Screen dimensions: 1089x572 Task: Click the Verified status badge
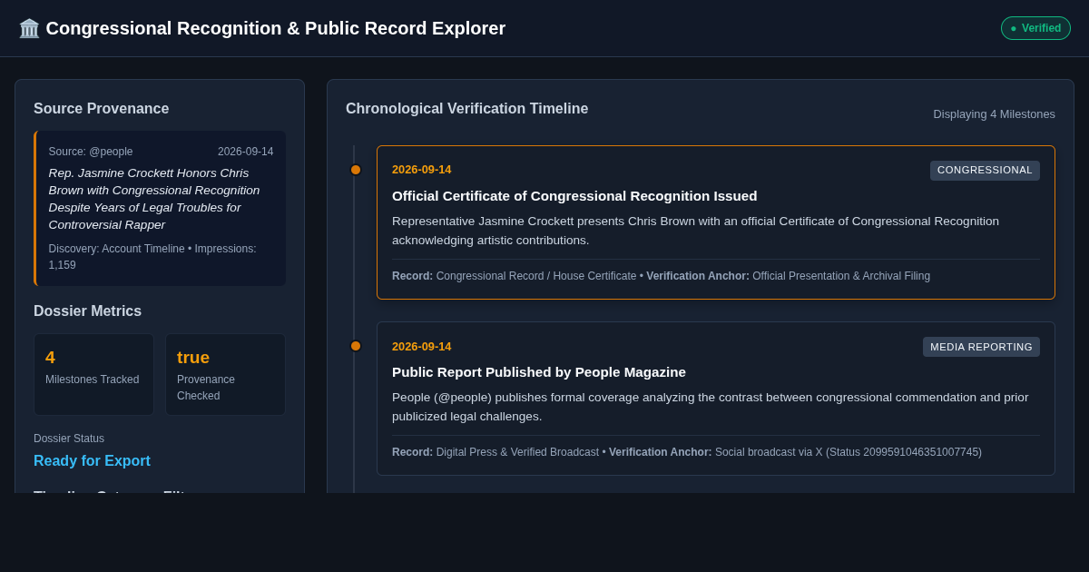click(1035, 28)
